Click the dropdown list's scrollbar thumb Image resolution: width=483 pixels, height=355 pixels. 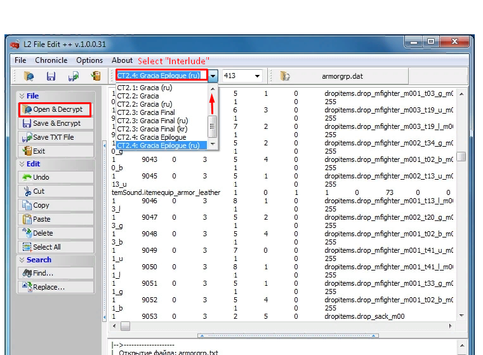(x=212, y=126)
